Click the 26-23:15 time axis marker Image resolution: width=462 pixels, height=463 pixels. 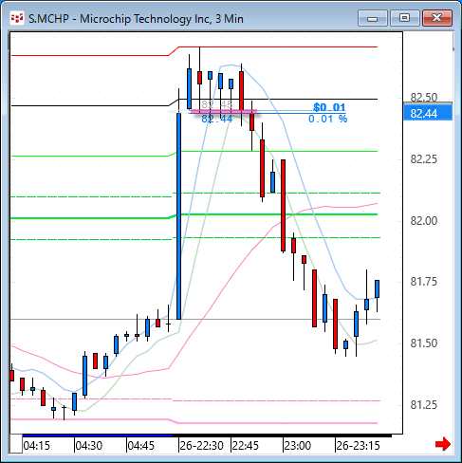(358, 446)
